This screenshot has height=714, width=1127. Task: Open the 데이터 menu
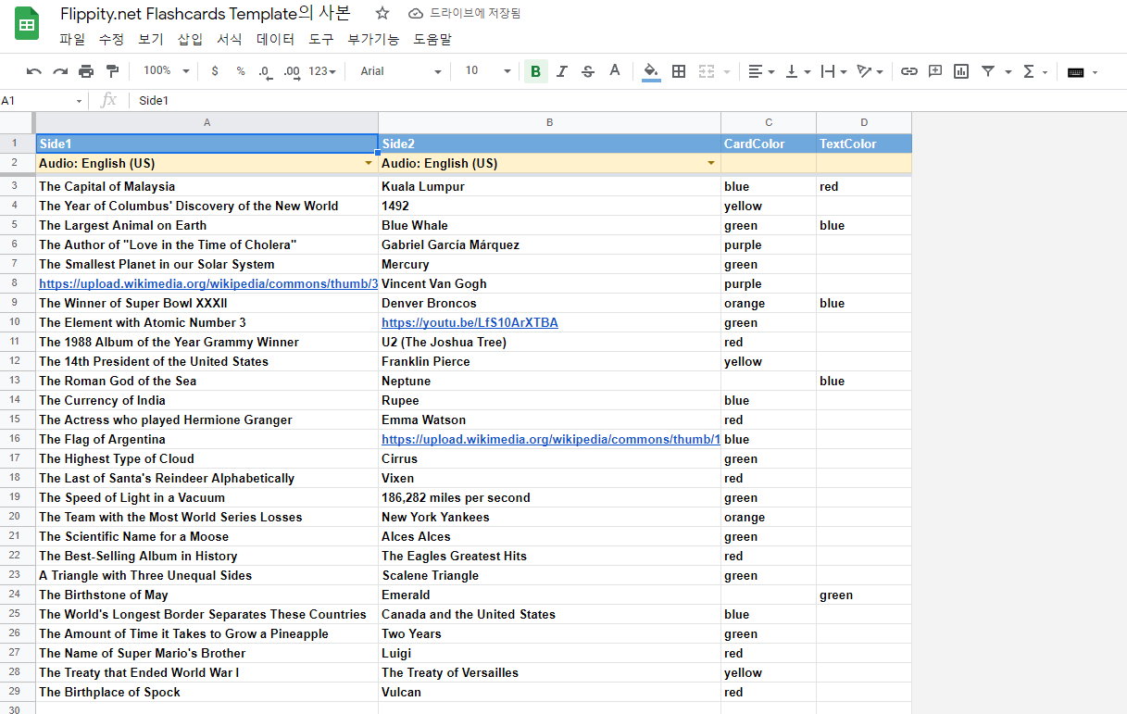point(275,39)
